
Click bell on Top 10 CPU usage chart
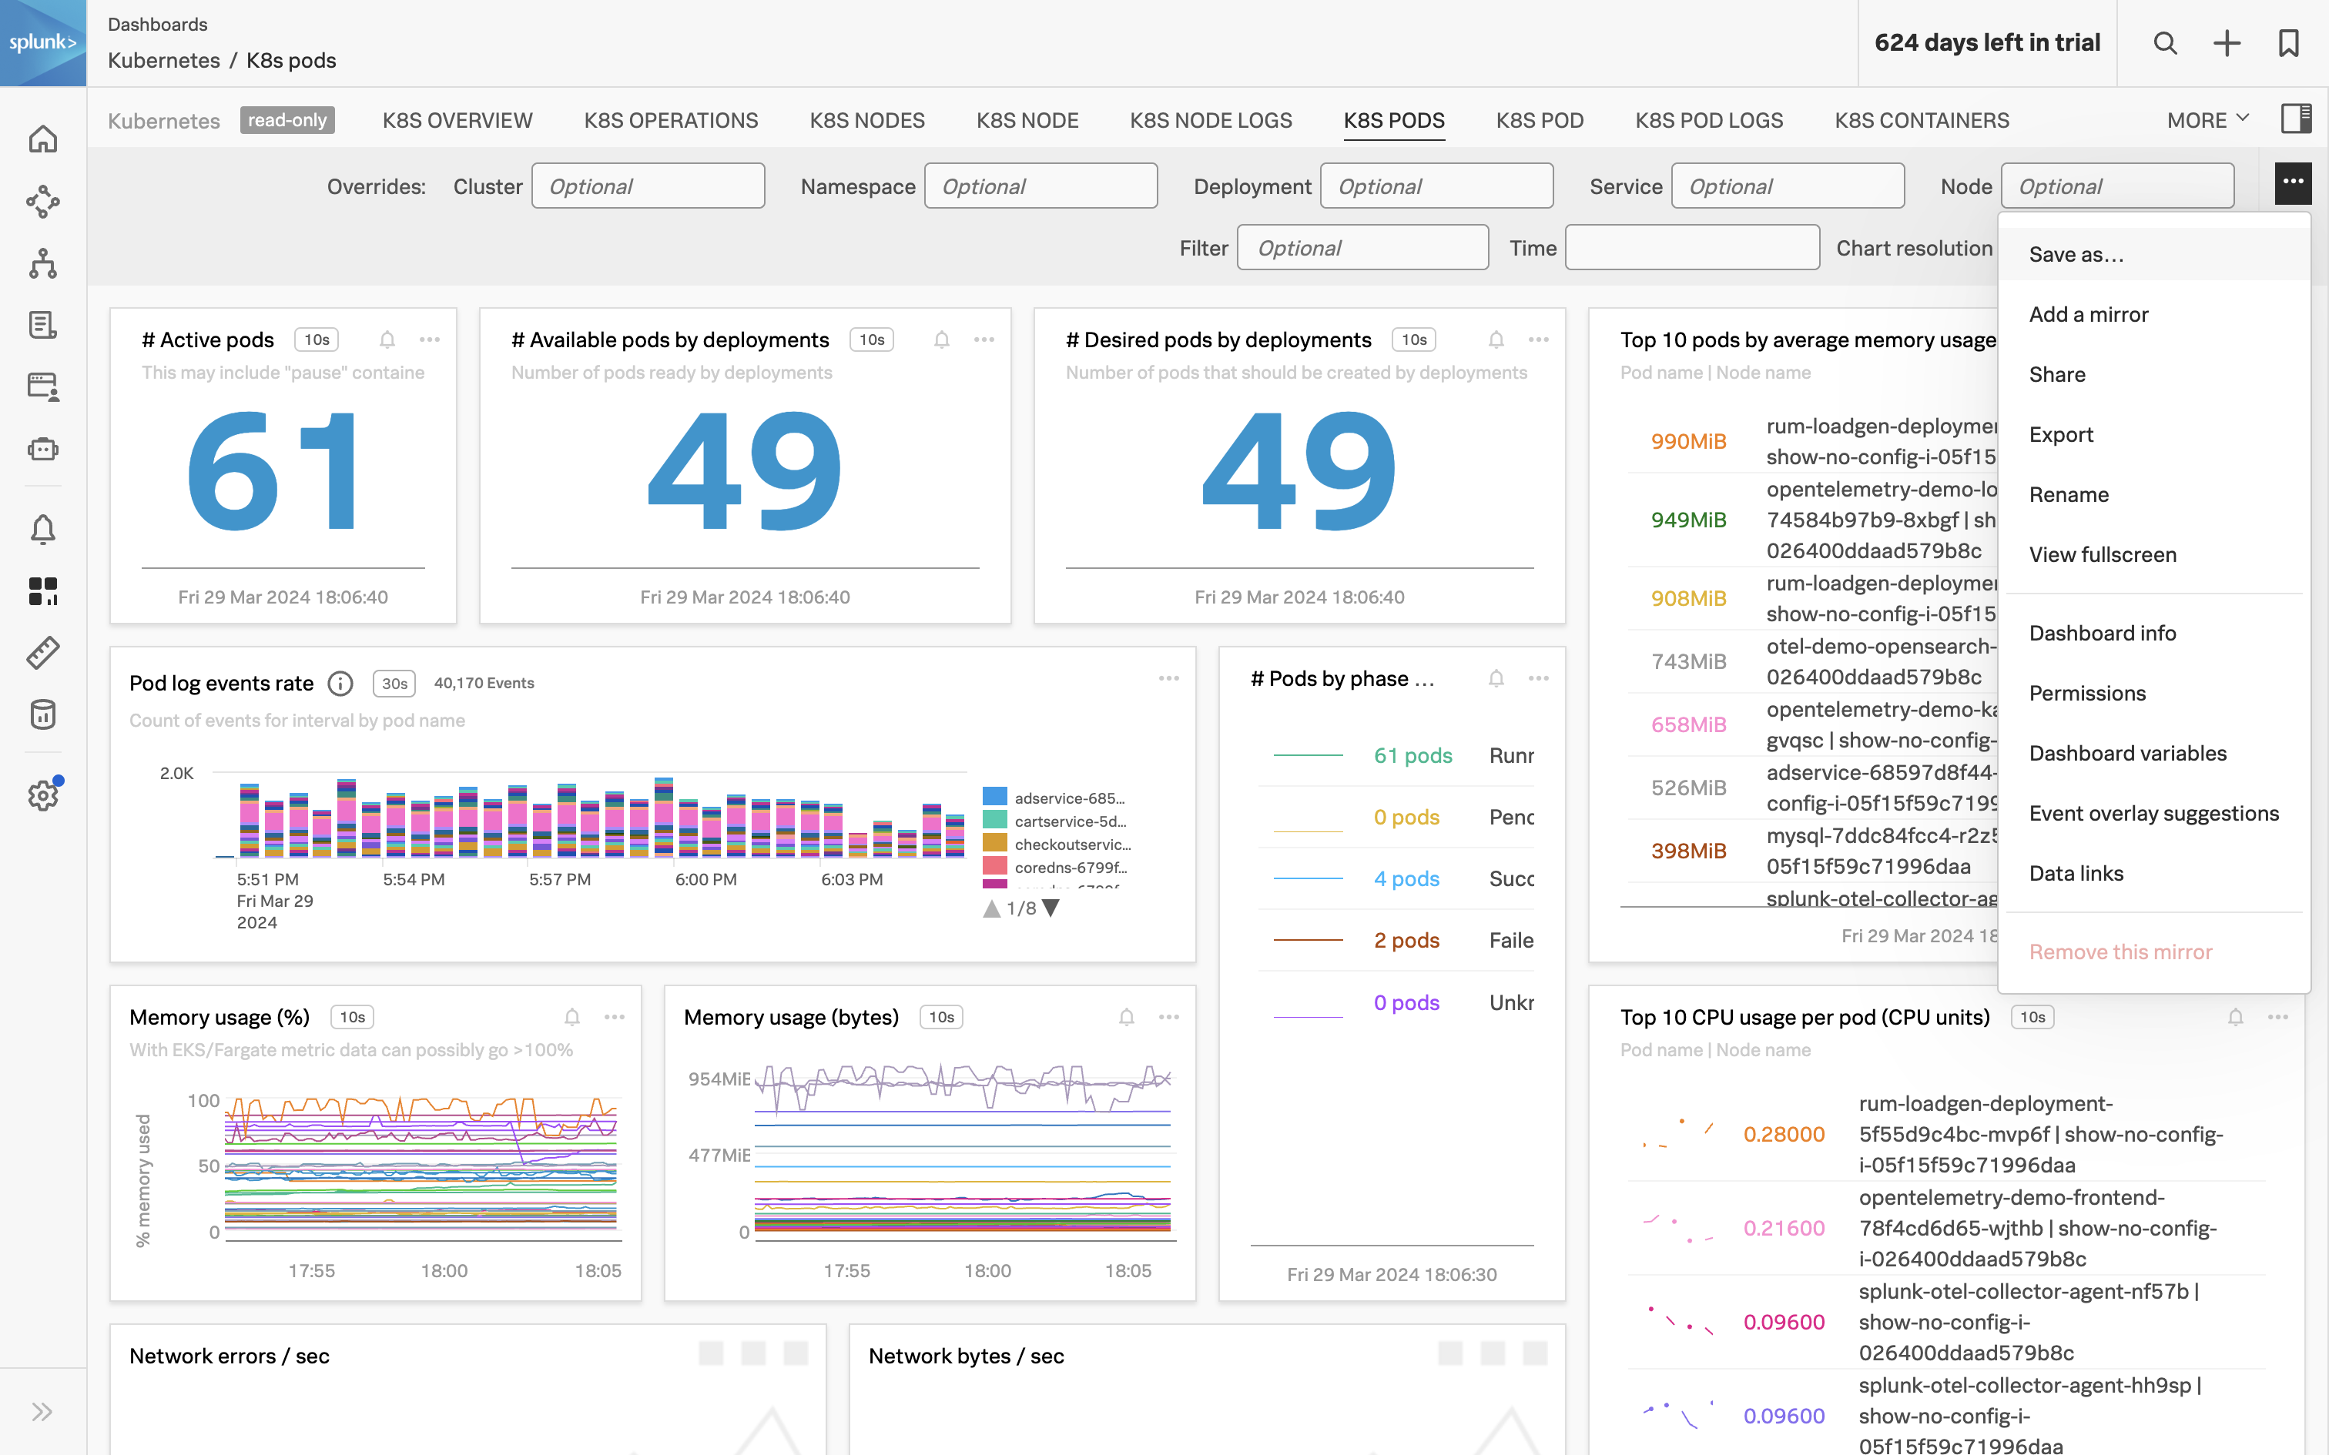2235,1017
